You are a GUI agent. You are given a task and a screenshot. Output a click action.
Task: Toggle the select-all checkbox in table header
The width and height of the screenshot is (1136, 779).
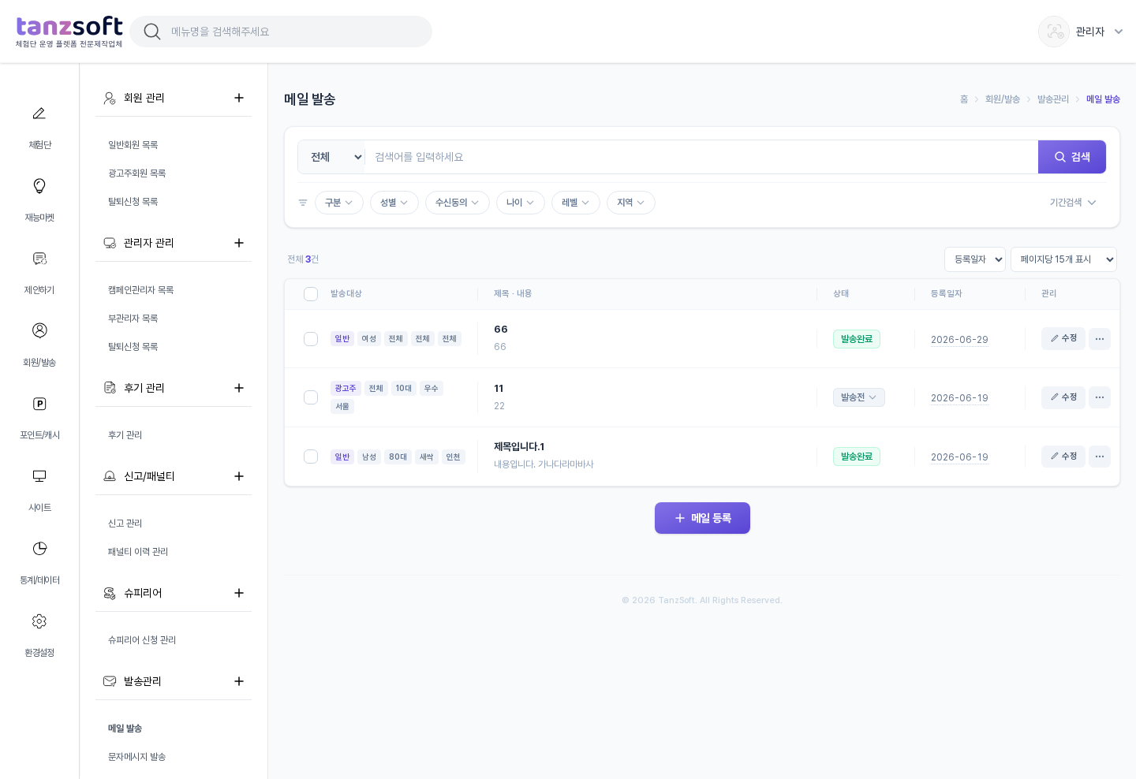(311, 294)
